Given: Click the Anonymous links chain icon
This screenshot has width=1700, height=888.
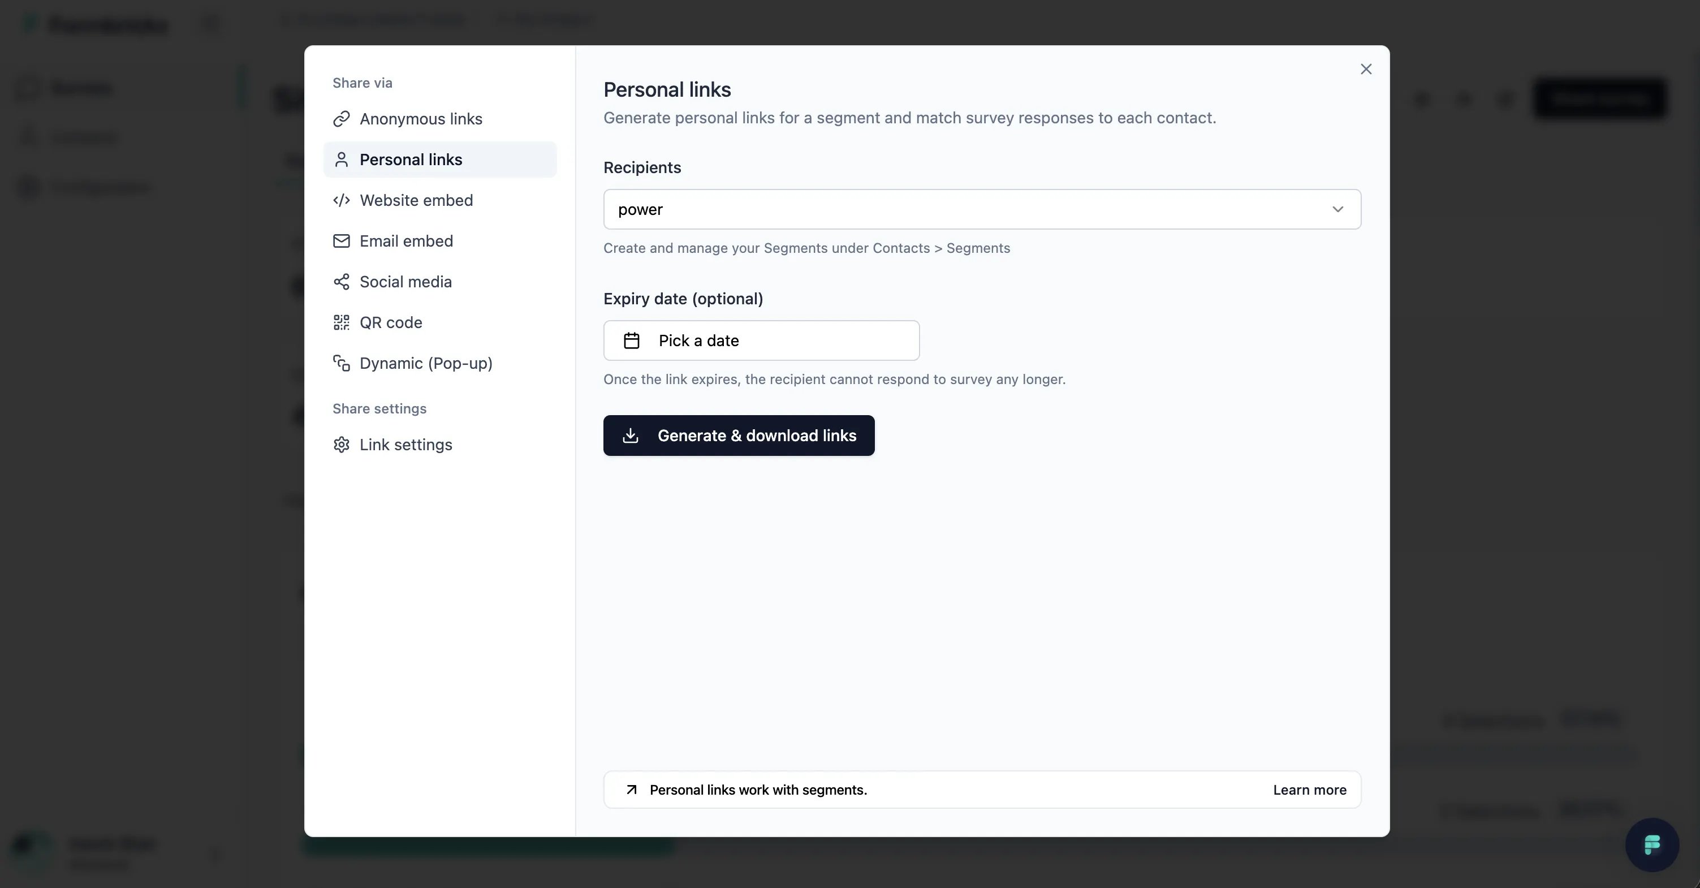Looking at the screenshot, I should coord(341,119).
